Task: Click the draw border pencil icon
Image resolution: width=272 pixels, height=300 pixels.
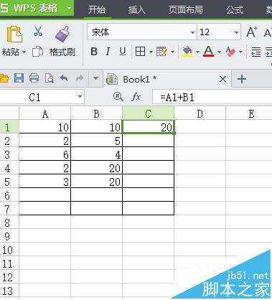Action: point(161,52)
